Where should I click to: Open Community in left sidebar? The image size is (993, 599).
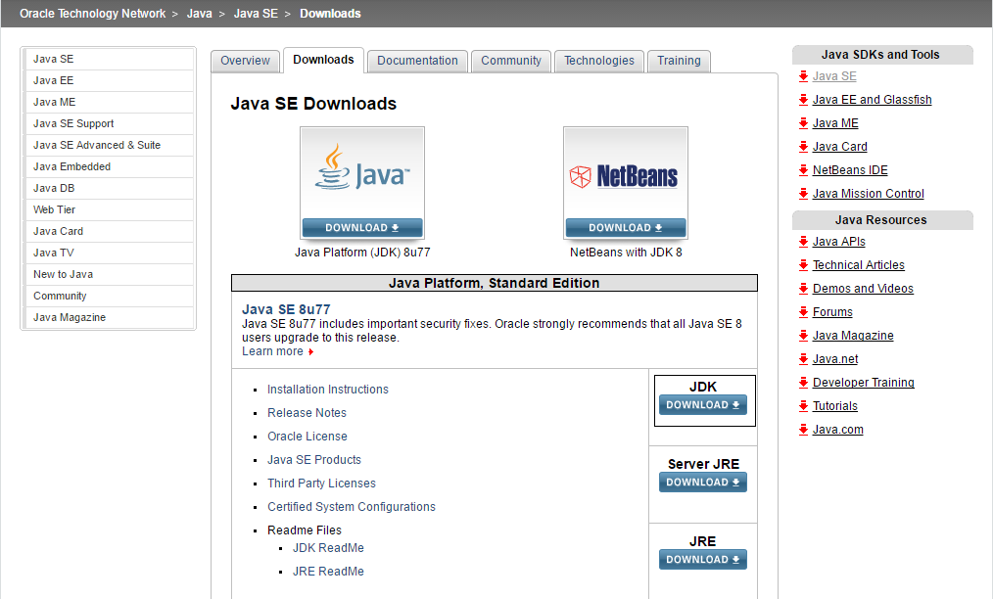109,296
